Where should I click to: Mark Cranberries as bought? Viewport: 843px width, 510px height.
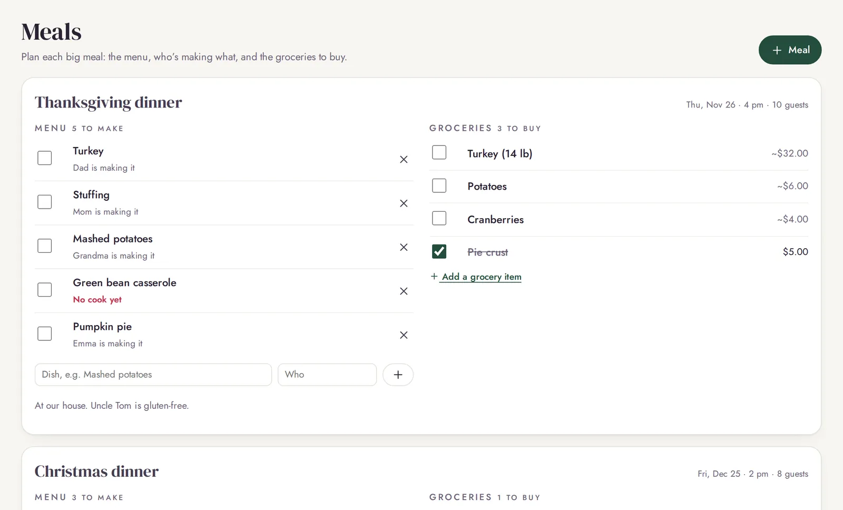pos(439,218)
